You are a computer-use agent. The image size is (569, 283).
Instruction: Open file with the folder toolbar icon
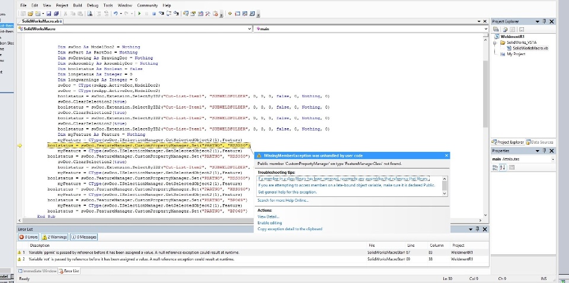point(30,14)
